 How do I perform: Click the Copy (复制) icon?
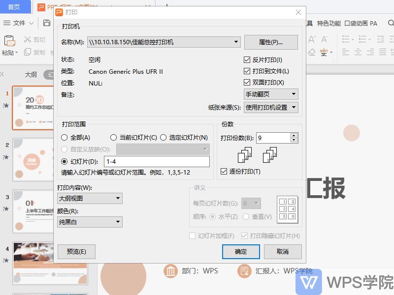point(28,52)
